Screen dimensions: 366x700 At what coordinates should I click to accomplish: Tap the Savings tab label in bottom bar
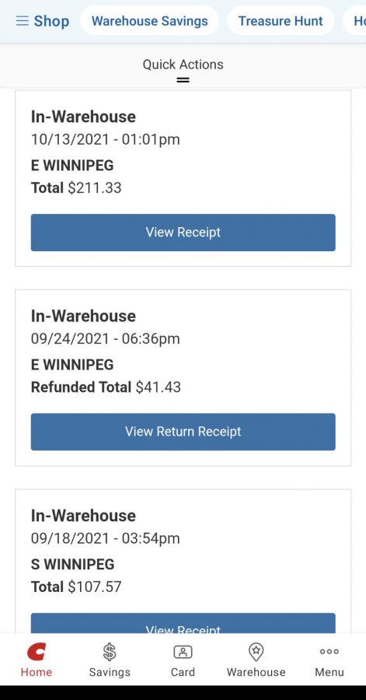click(x=110, y=672)
